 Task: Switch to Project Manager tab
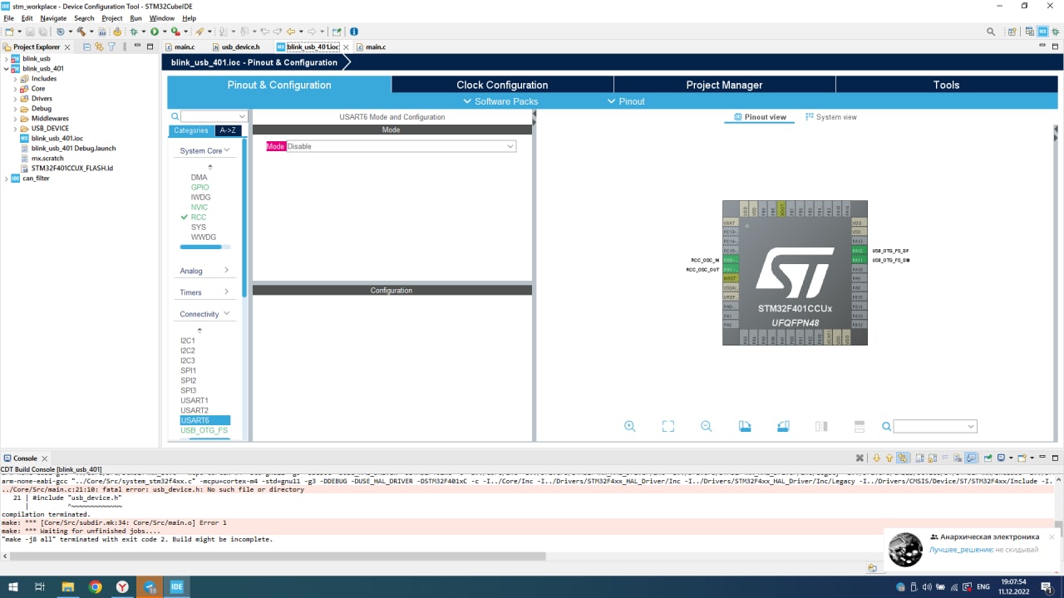724,85
